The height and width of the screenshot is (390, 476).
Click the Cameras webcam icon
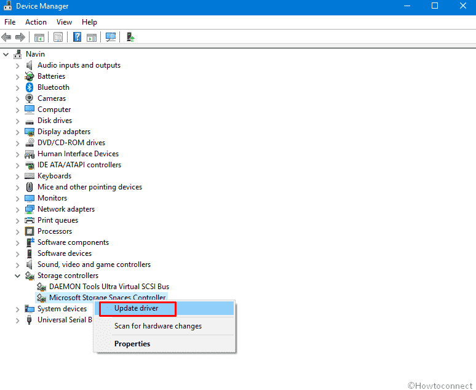pyautogui.click(x=29, y=98)
